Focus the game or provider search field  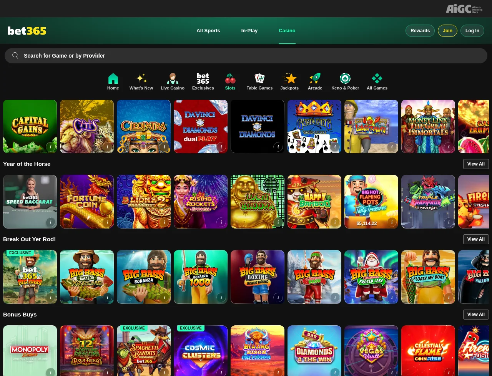pyautogui.click(x=246, y=56)
